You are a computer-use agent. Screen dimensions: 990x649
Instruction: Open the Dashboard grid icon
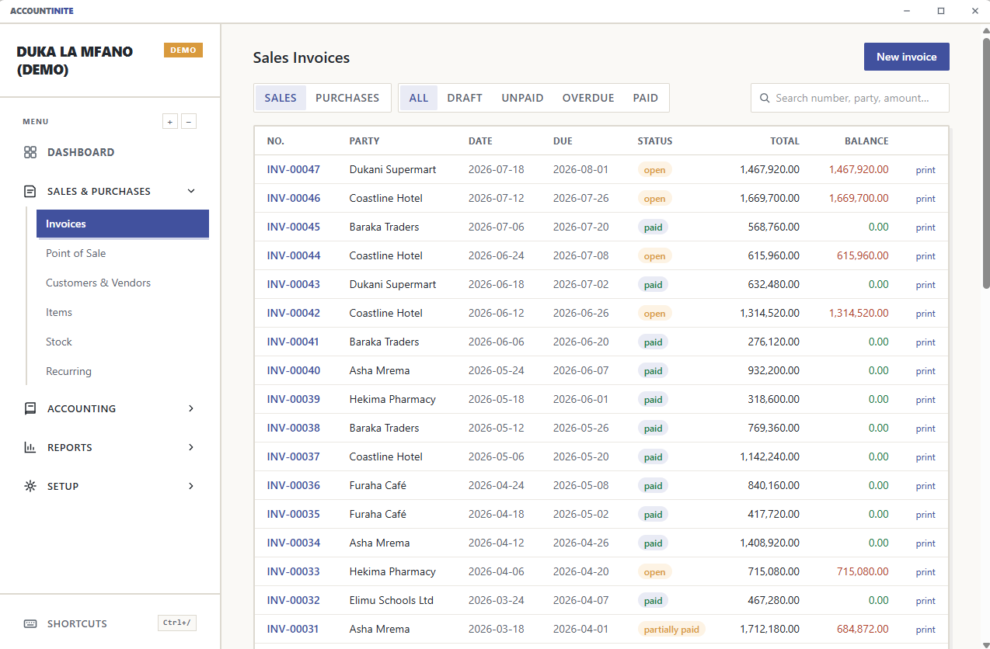pyautogui.click(x=30, y=152)
